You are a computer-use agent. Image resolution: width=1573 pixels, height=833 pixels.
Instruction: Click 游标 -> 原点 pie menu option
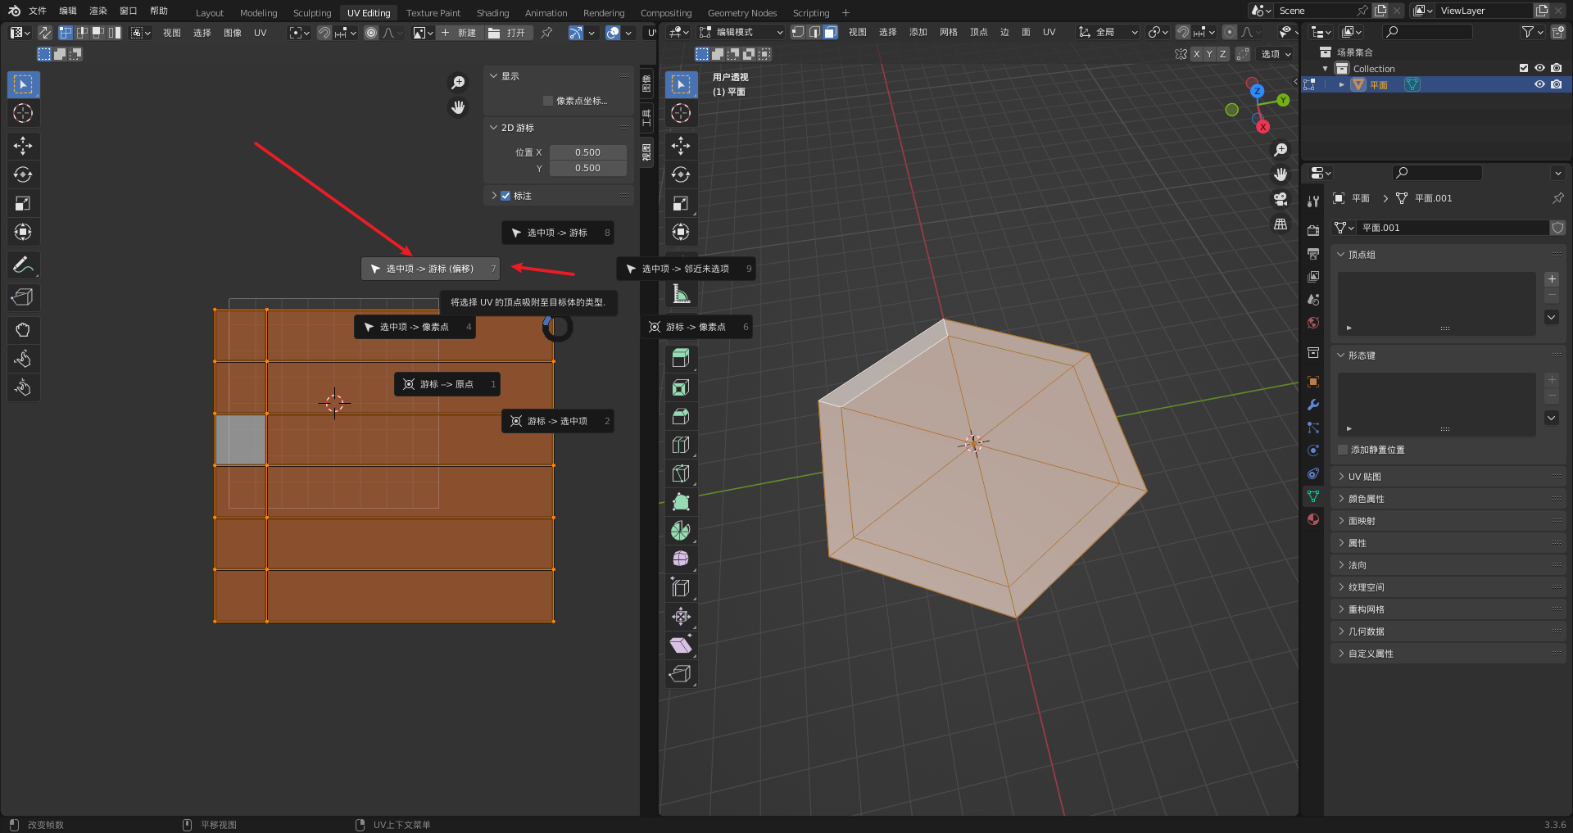coord(447,384)
